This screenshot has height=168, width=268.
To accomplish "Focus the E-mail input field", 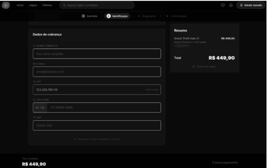I will (x=97, y=72).
